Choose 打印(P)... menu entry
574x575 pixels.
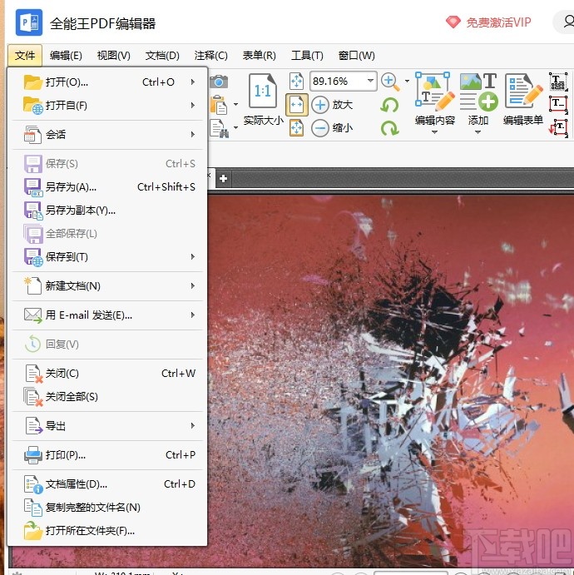(107, 454)
